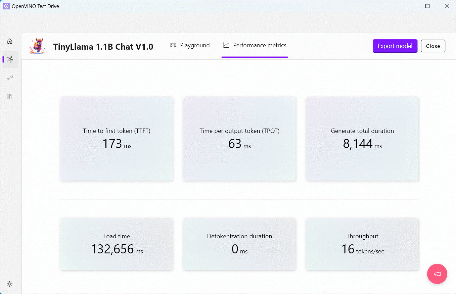Click the Load time metric card
This screenshot has width=456, height=294.
pyautogui.click(x=117, y=244)
